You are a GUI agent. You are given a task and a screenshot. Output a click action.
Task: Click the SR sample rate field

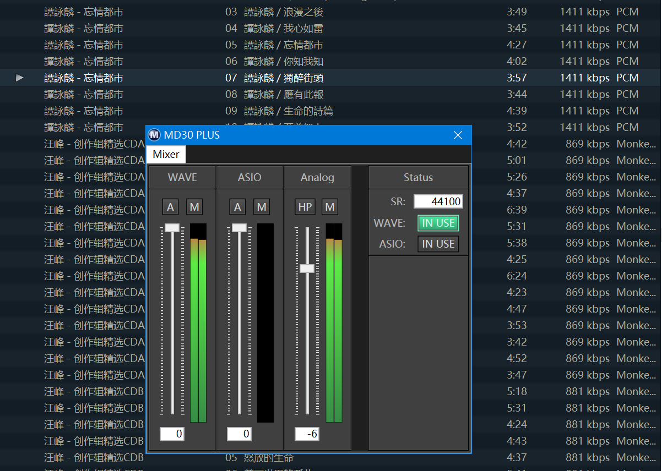[x=438, y=202]
